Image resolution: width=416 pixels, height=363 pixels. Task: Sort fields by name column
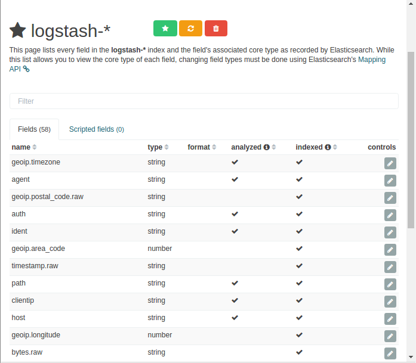point(34,147)
